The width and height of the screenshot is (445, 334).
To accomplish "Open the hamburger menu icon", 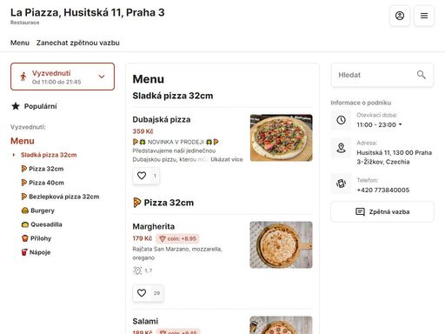I will point(424,16).
